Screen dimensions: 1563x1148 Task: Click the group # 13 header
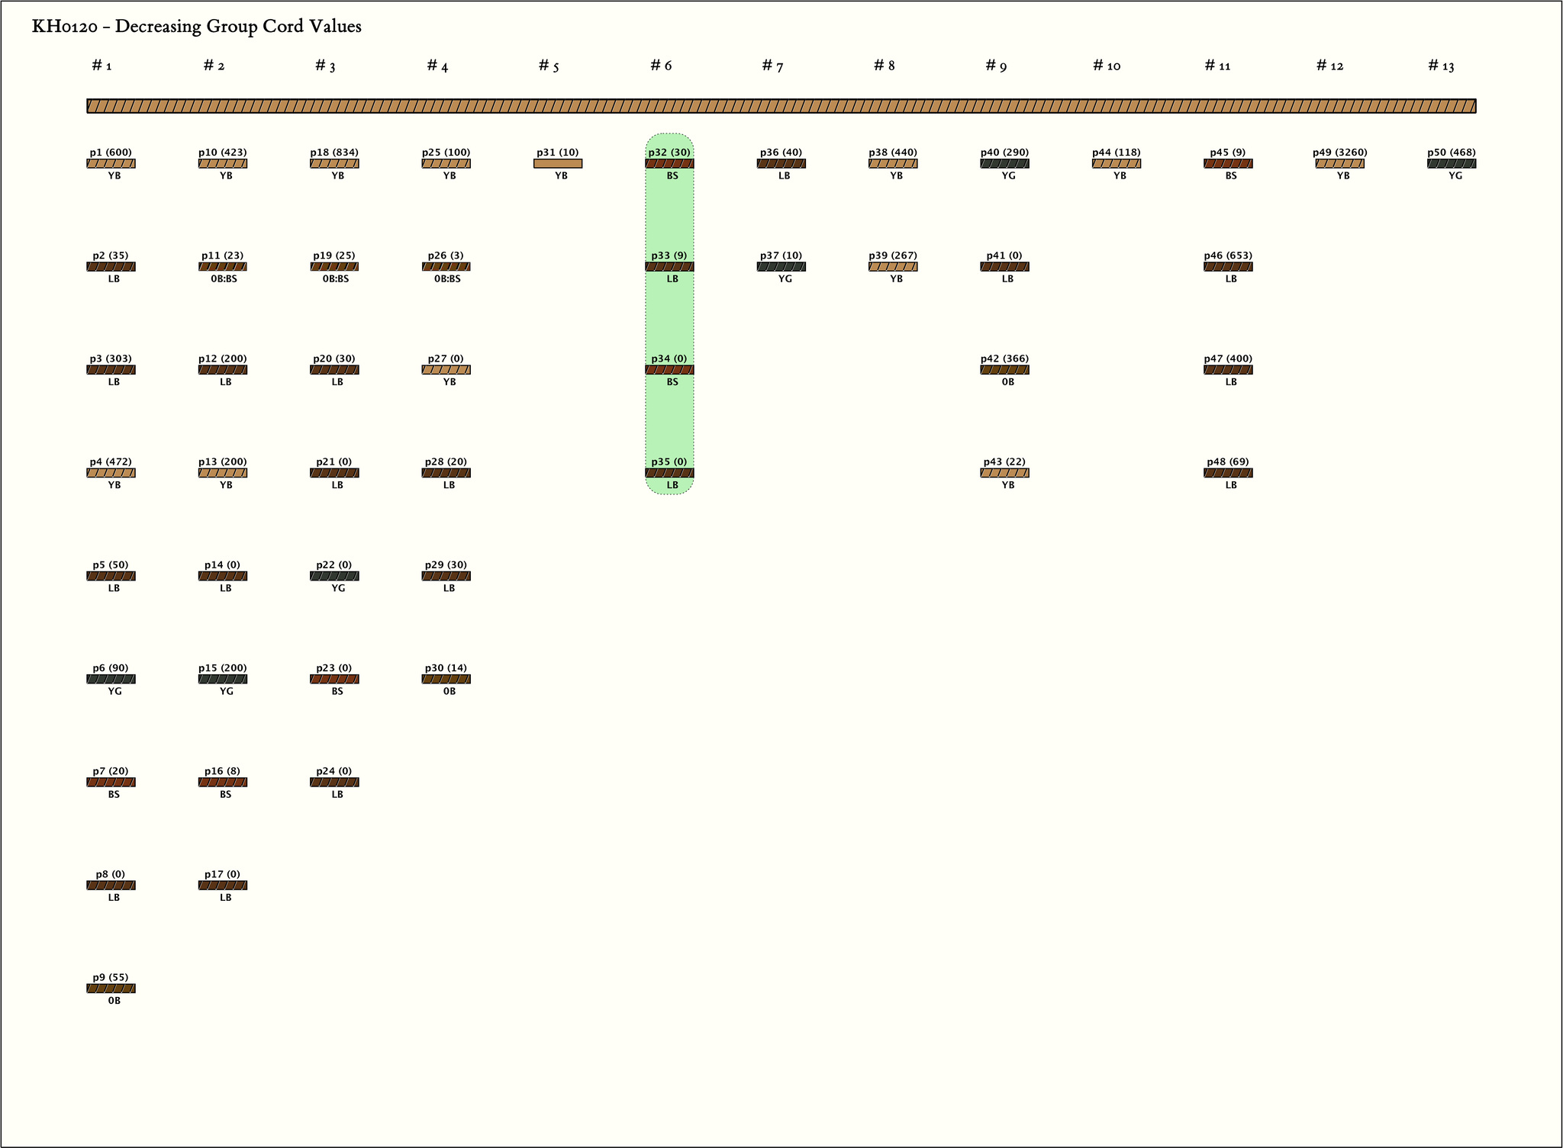pos(1441,66)
